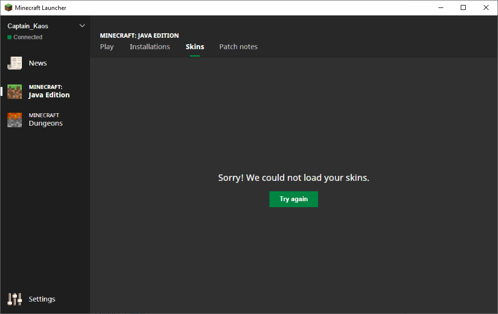
Task: Close the Minecraft Launcher window
Action: (486, 7)
